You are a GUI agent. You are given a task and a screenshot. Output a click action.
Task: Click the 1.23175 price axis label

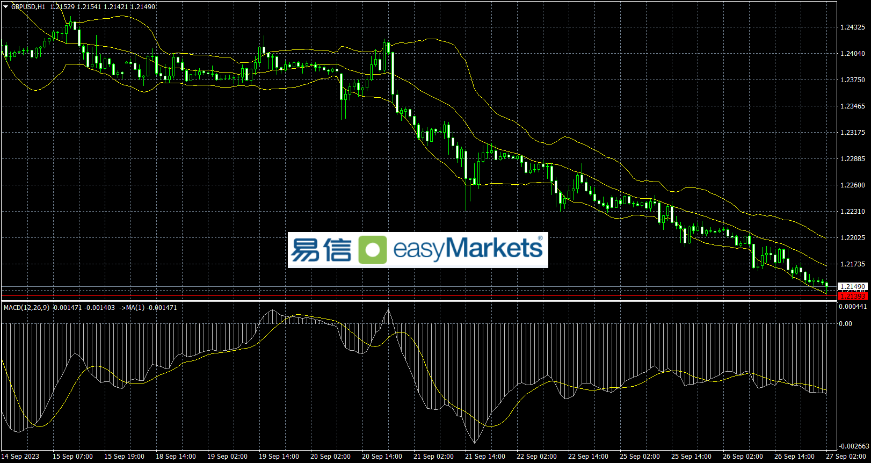tap(853, 133)
